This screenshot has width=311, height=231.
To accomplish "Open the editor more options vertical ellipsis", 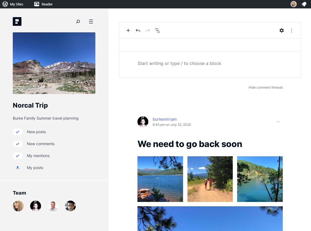I will tap(291, 30).
